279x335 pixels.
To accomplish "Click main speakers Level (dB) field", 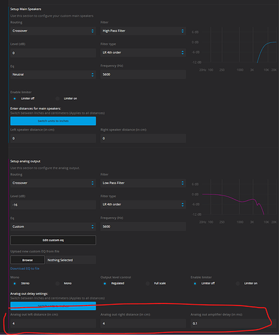I will [53, 53].
